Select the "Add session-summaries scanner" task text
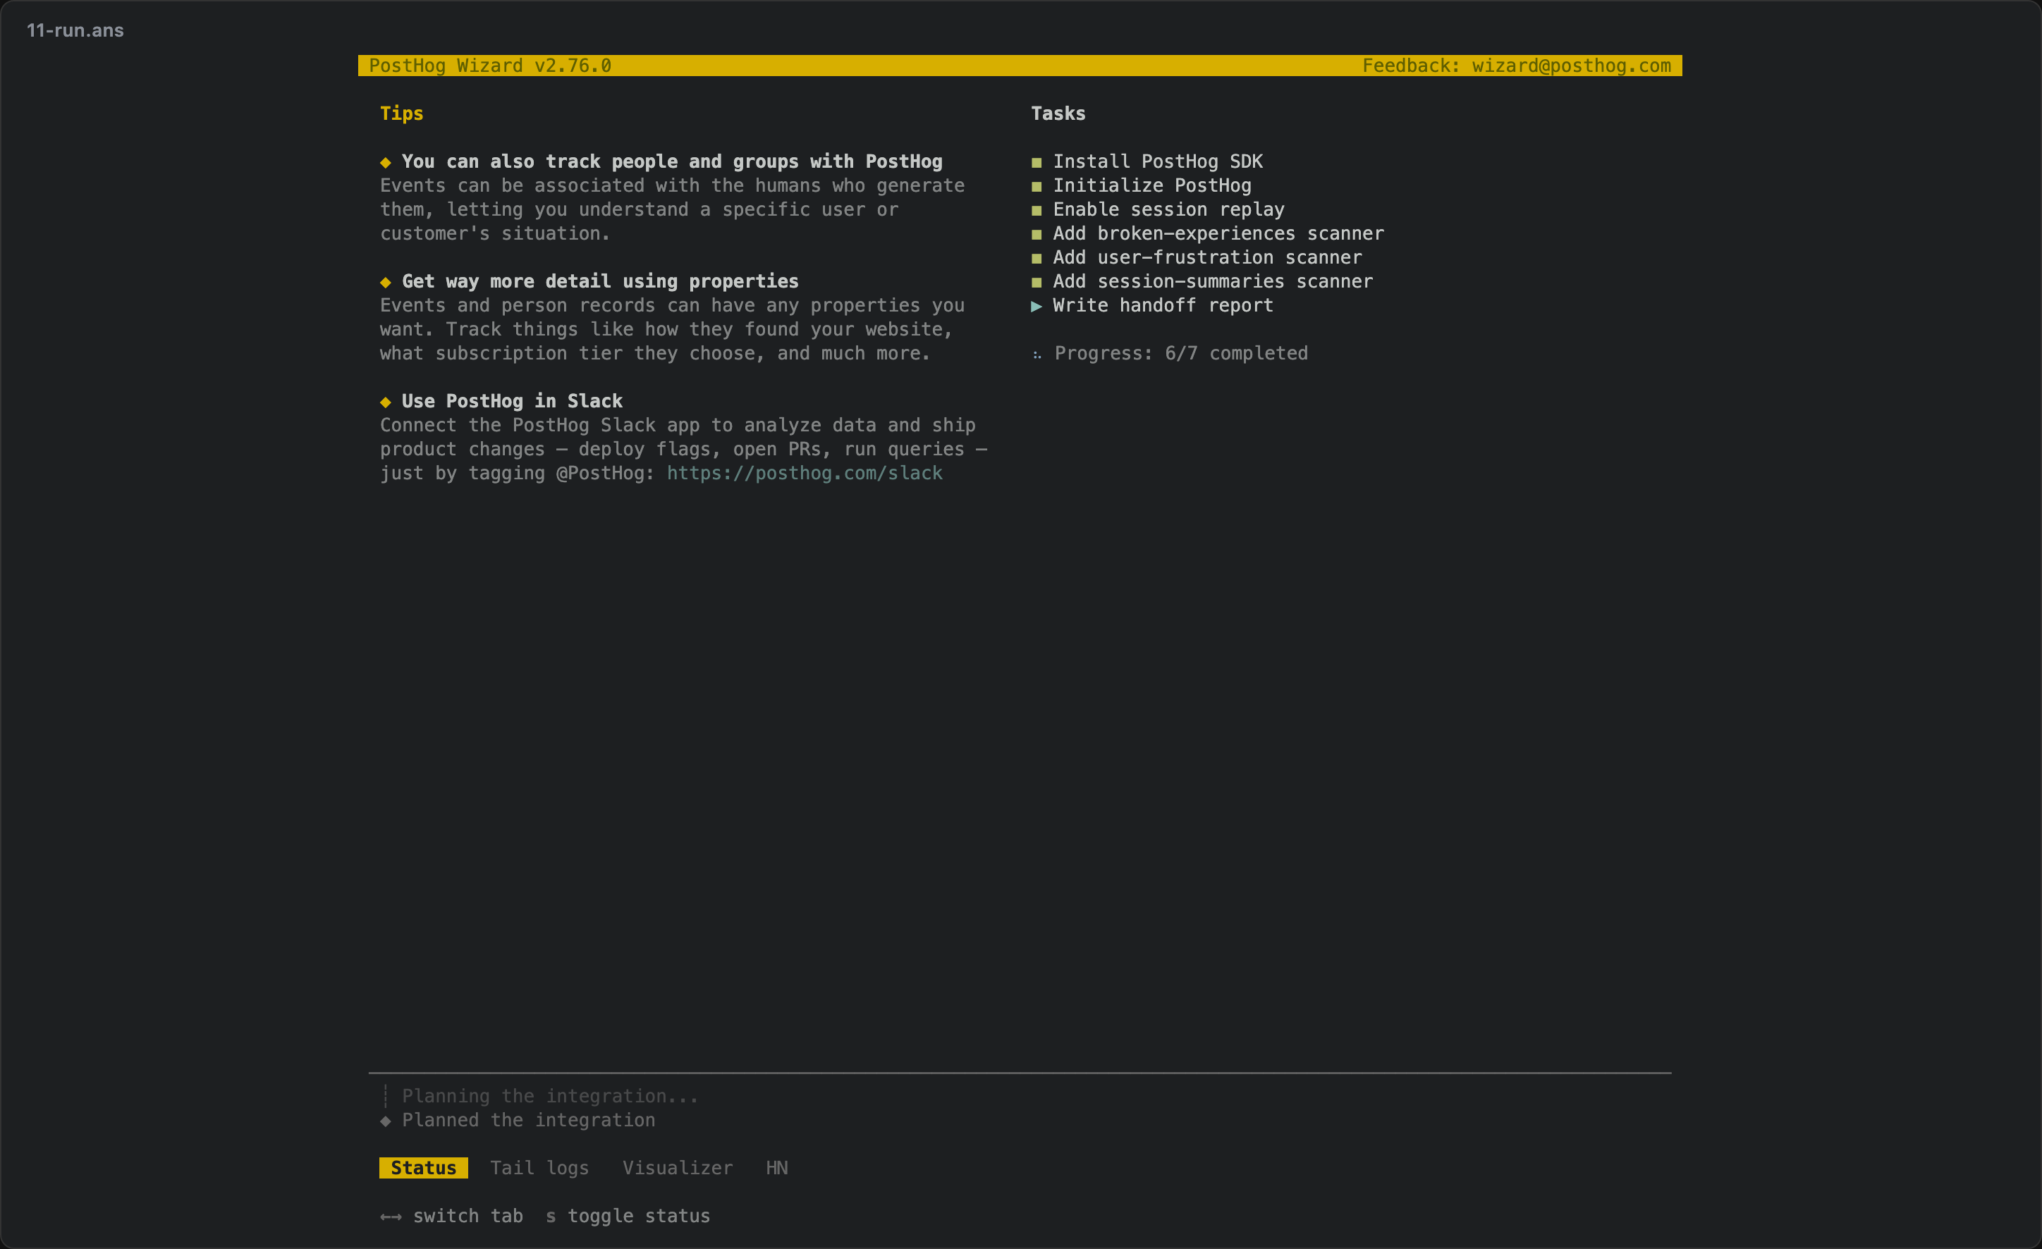The height and width of the screenshot is (1249, 2042). [x=1213, y=282]
